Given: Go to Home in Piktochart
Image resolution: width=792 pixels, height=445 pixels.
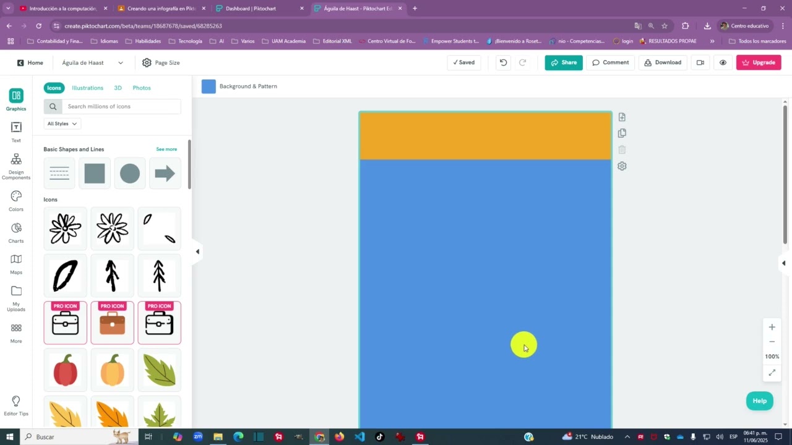Looking at the screenshot, I should click(30, 62).
